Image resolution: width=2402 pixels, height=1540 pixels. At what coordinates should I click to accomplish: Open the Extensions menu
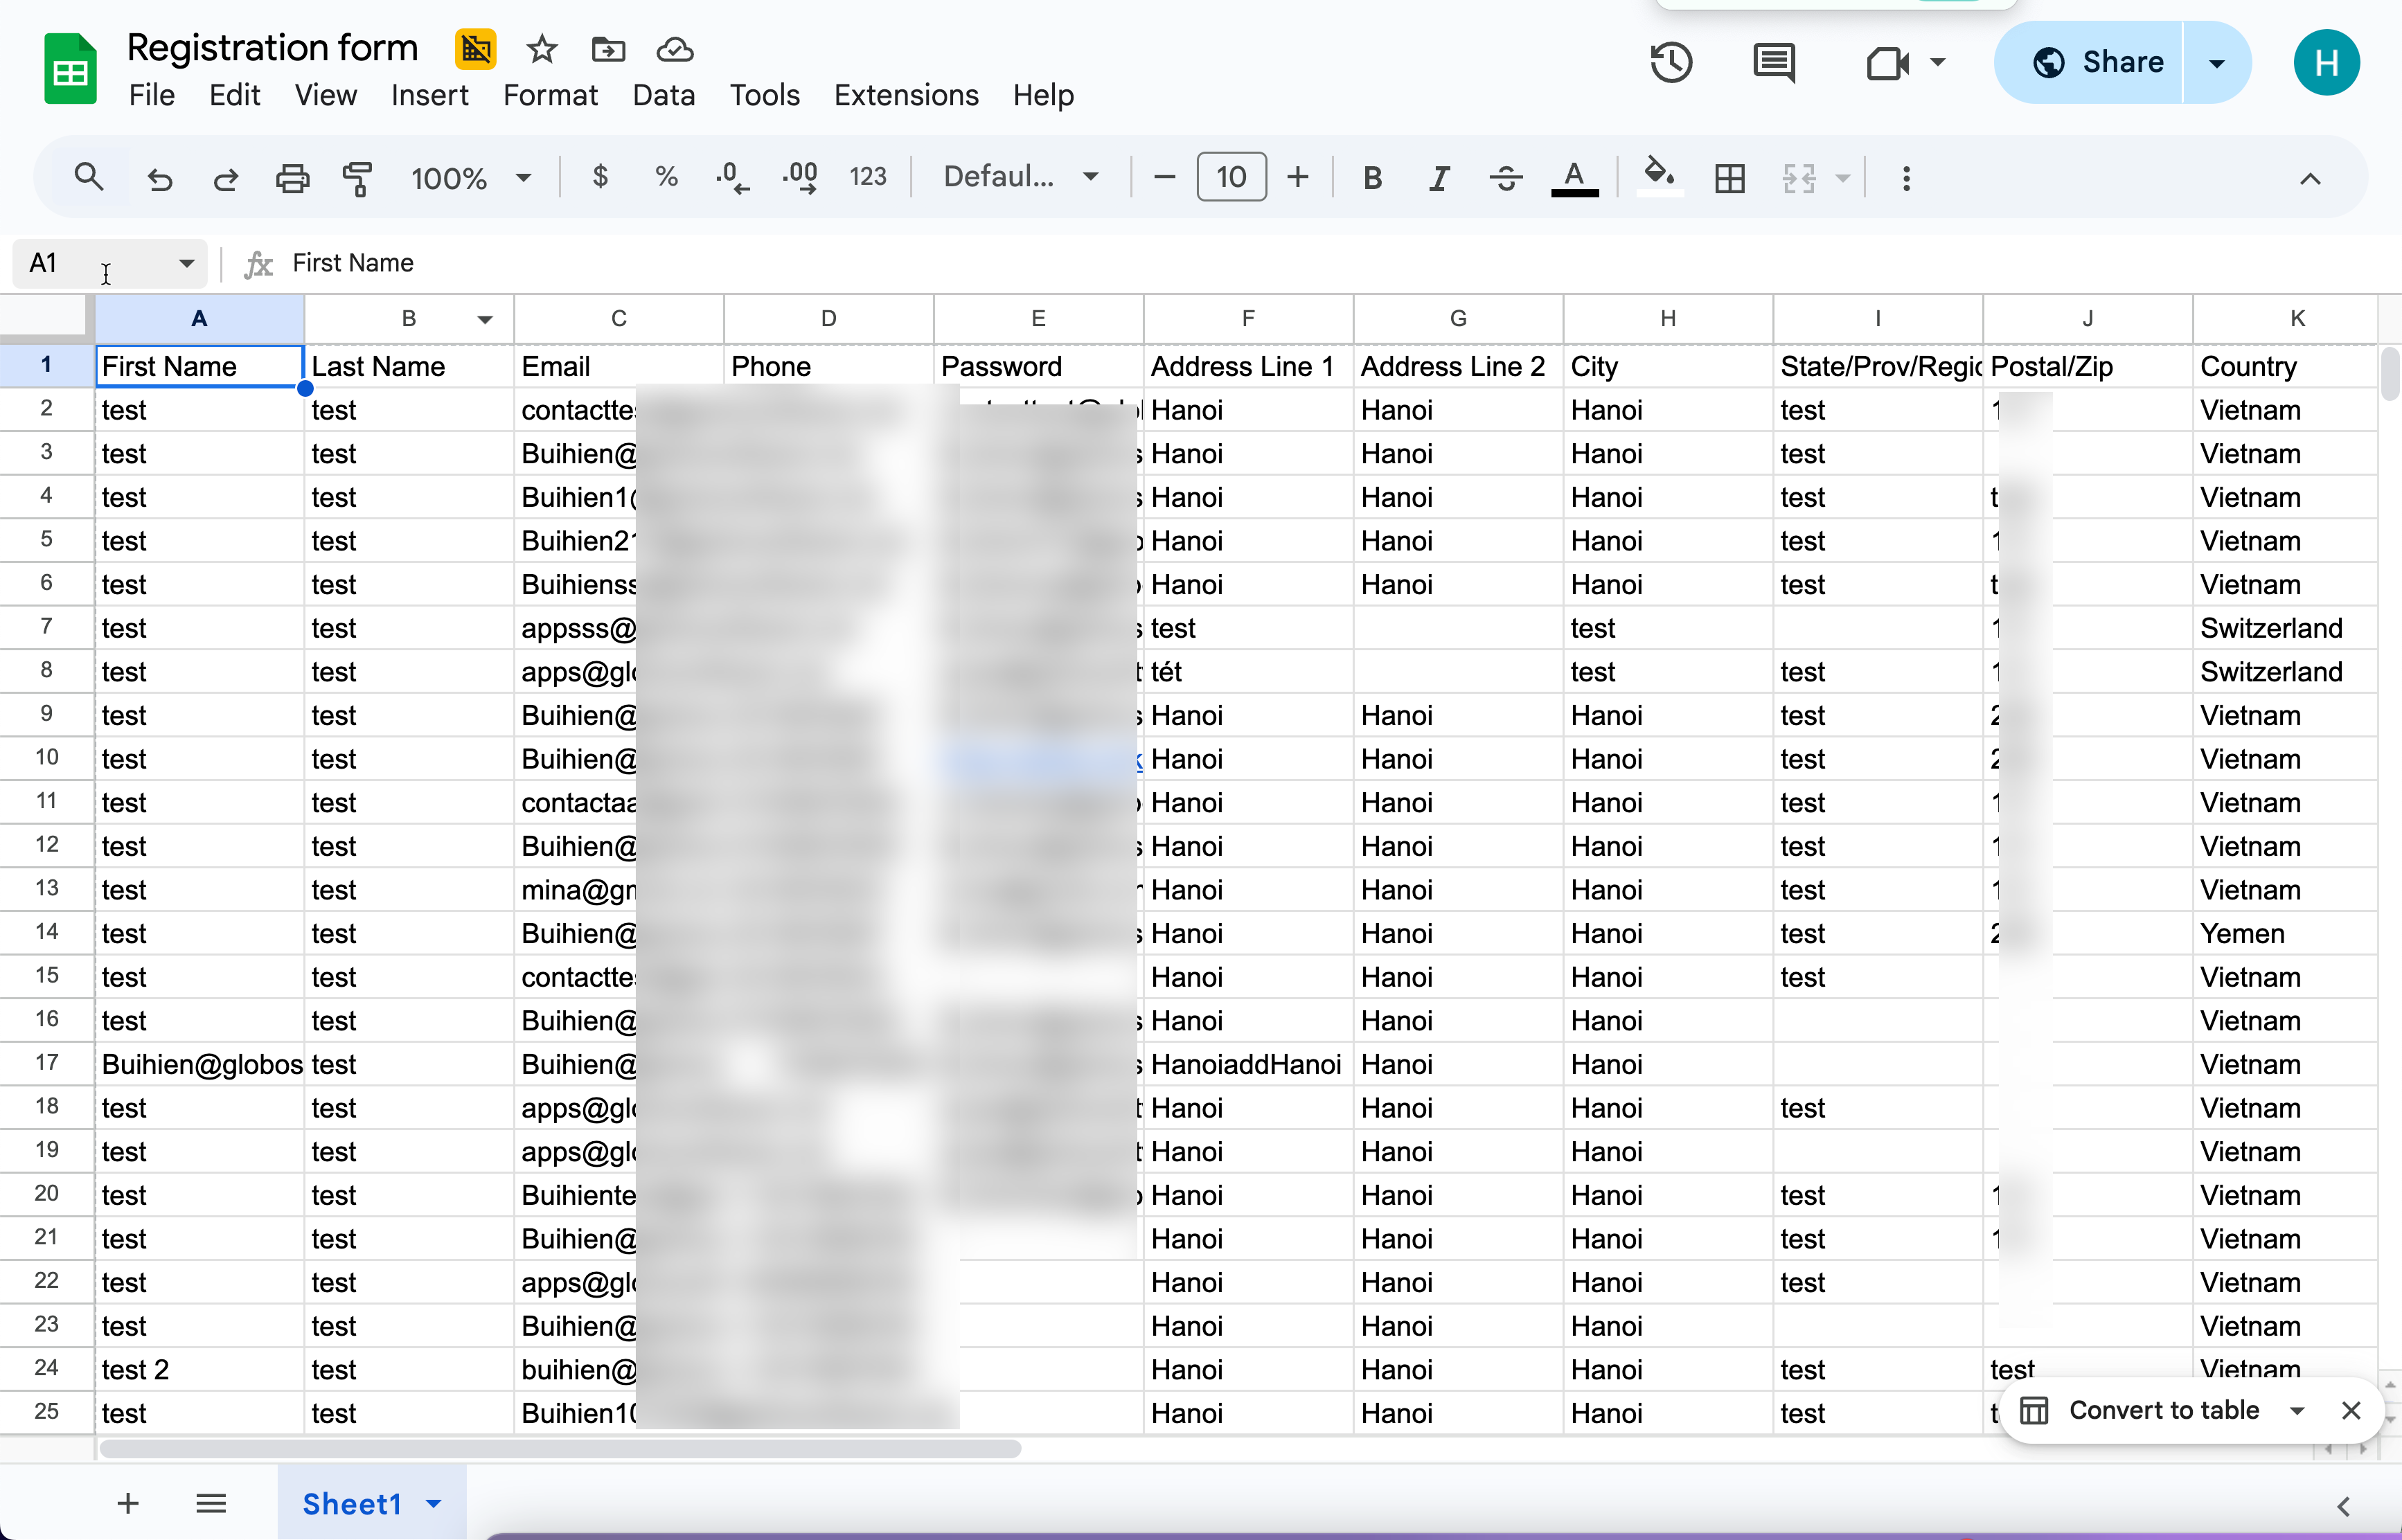point(906,95)
